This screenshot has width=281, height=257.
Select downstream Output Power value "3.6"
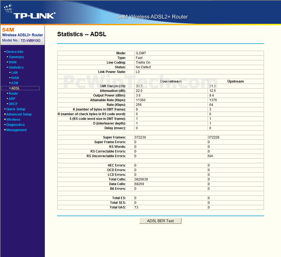138,95
